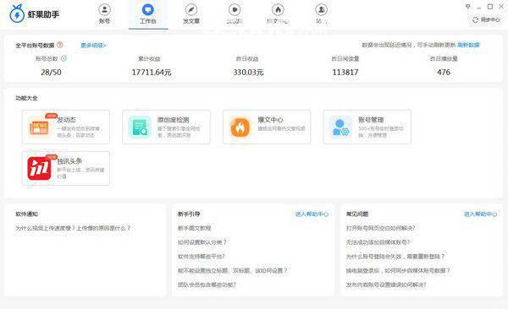Click the blue icon next to 账号总数
This screenshot has height=309, width=508.
coord(63,58)
